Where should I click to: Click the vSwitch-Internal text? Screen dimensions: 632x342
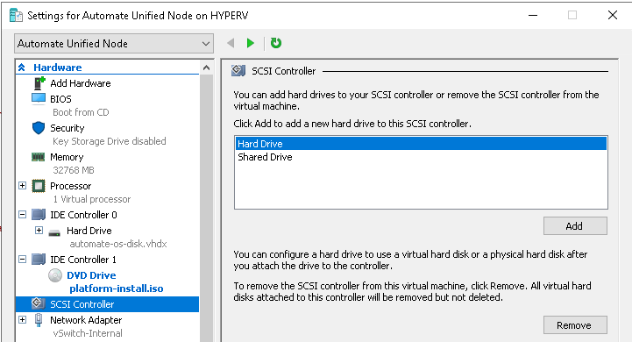click(88, 333)
